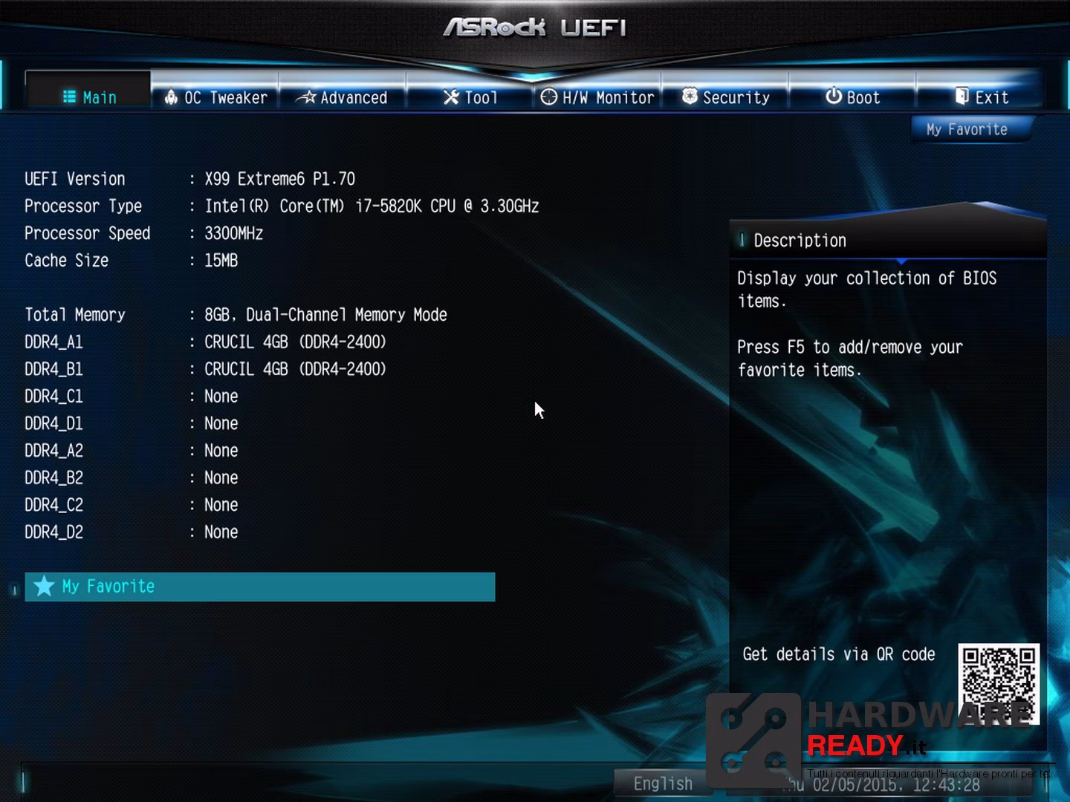Click the Security shield icon
Viewport: 1070px width, 802px height.
coord(690,97)
